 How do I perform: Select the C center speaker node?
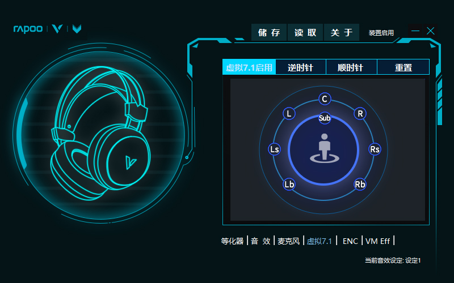(x=325, y=99)
